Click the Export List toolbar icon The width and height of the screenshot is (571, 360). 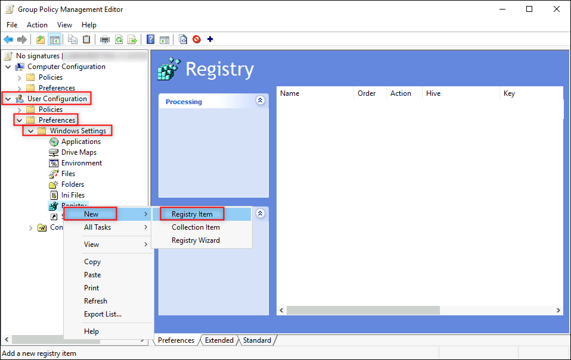click(x=132, y=39)
